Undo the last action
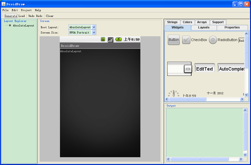 pos(31,16)
